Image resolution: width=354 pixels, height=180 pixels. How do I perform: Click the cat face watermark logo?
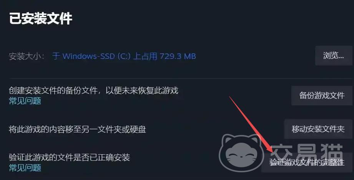(241, 153)
